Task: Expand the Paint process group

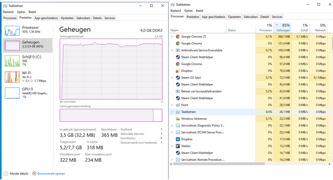Action: click(172, 105)
